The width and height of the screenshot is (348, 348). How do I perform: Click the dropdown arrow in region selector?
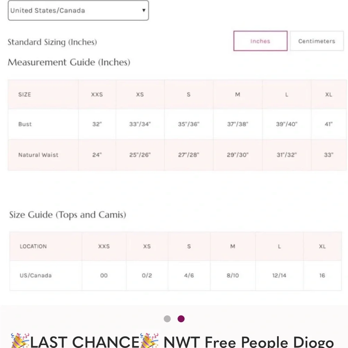143,10
